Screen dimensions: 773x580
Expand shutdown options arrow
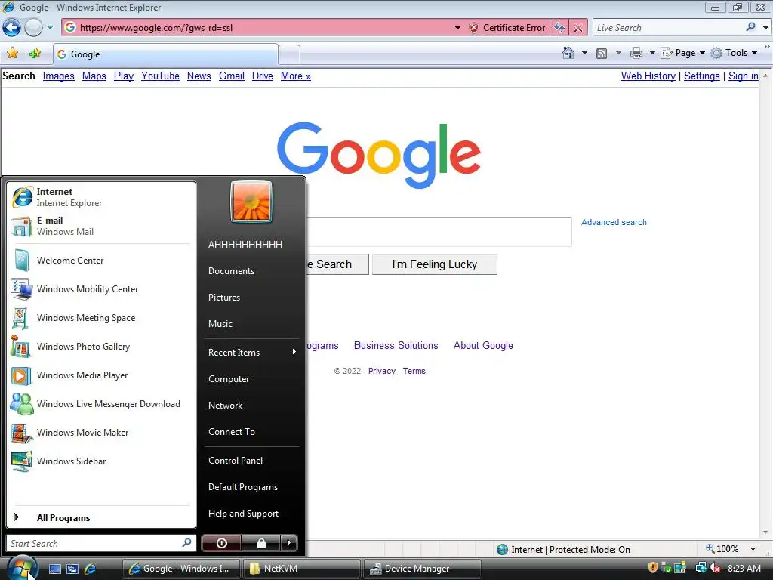click(x=289, y=543)
